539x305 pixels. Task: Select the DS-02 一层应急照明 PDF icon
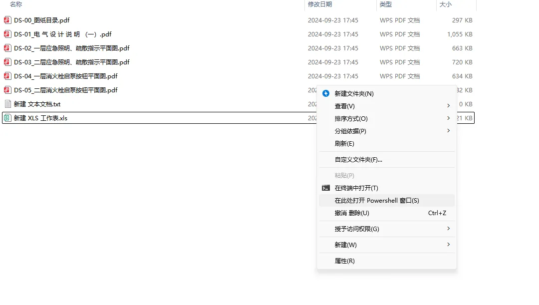tap(7, 48)
